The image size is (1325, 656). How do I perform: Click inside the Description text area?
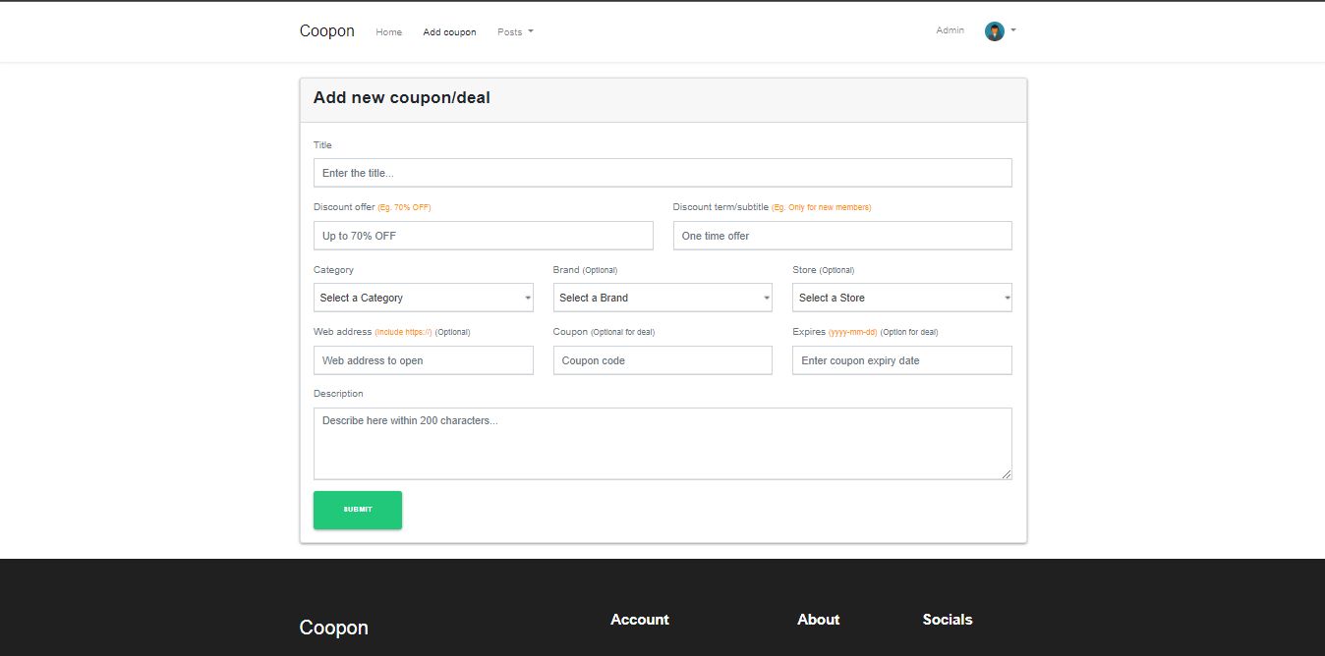pyautogui.click(x=662, y=443)
